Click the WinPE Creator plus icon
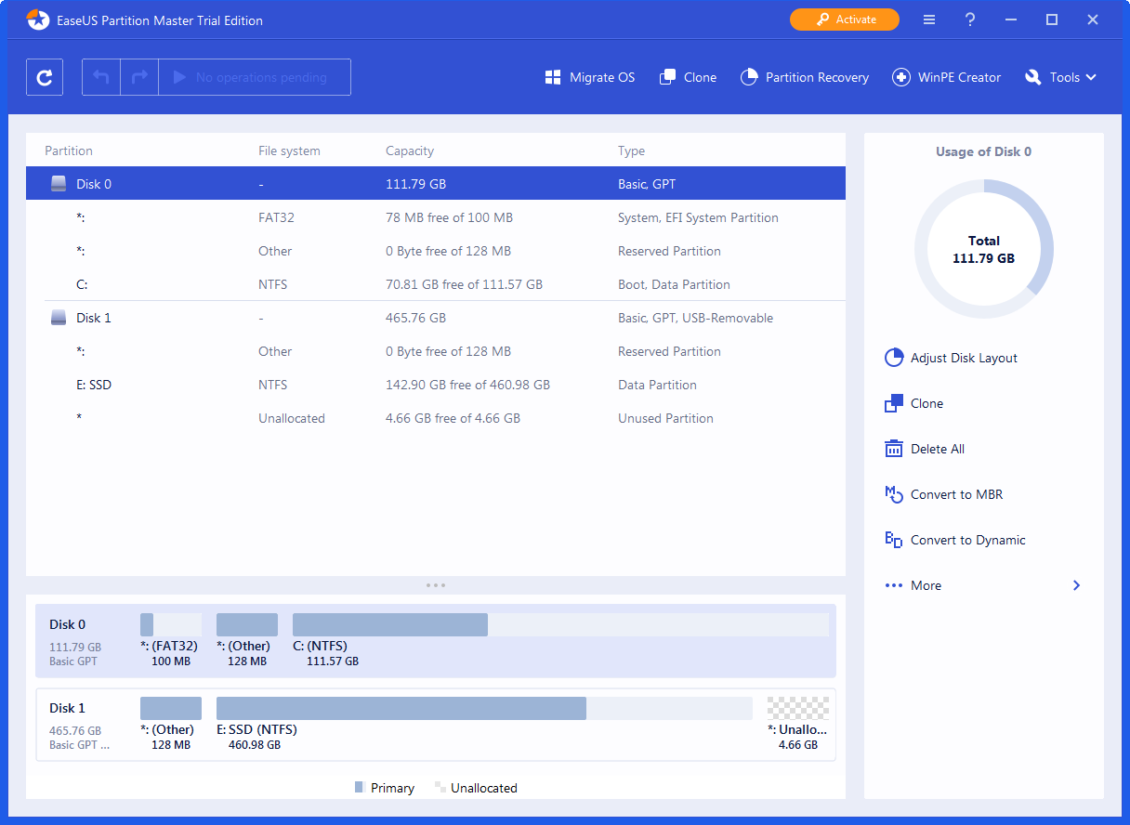This screenshot has height=825, width=1130. coord(900,77)
